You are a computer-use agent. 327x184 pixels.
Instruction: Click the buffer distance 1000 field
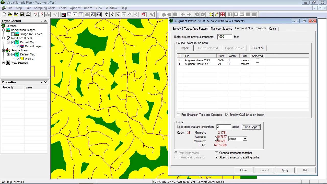[x=225, y=37]
